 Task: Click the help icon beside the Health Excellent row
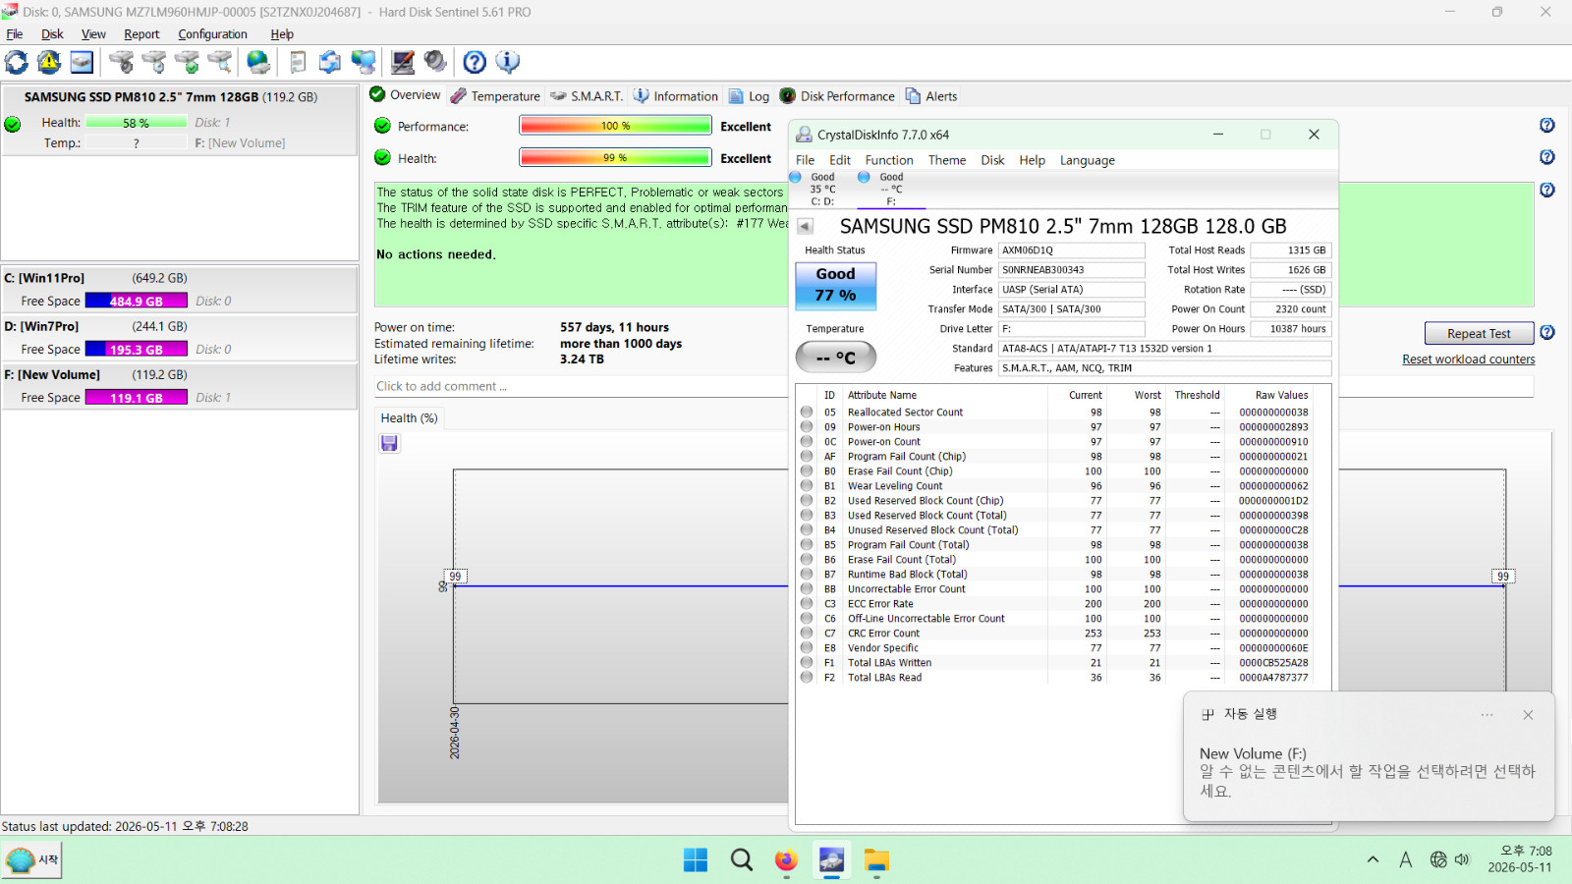[1547, 157]
